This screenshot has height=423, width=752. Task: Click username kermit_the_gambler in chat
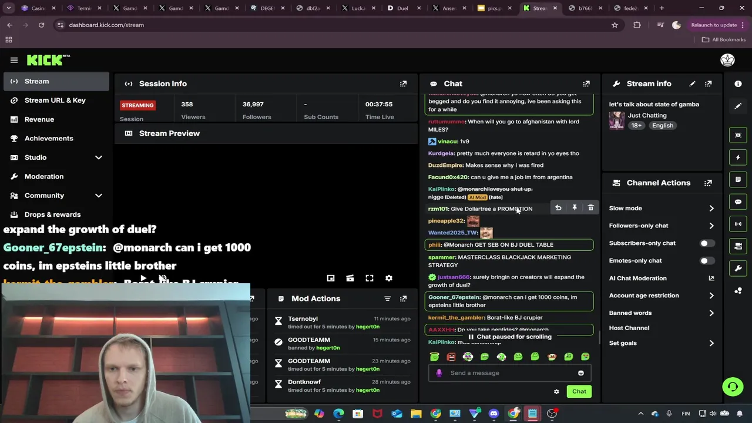[456, 318]
